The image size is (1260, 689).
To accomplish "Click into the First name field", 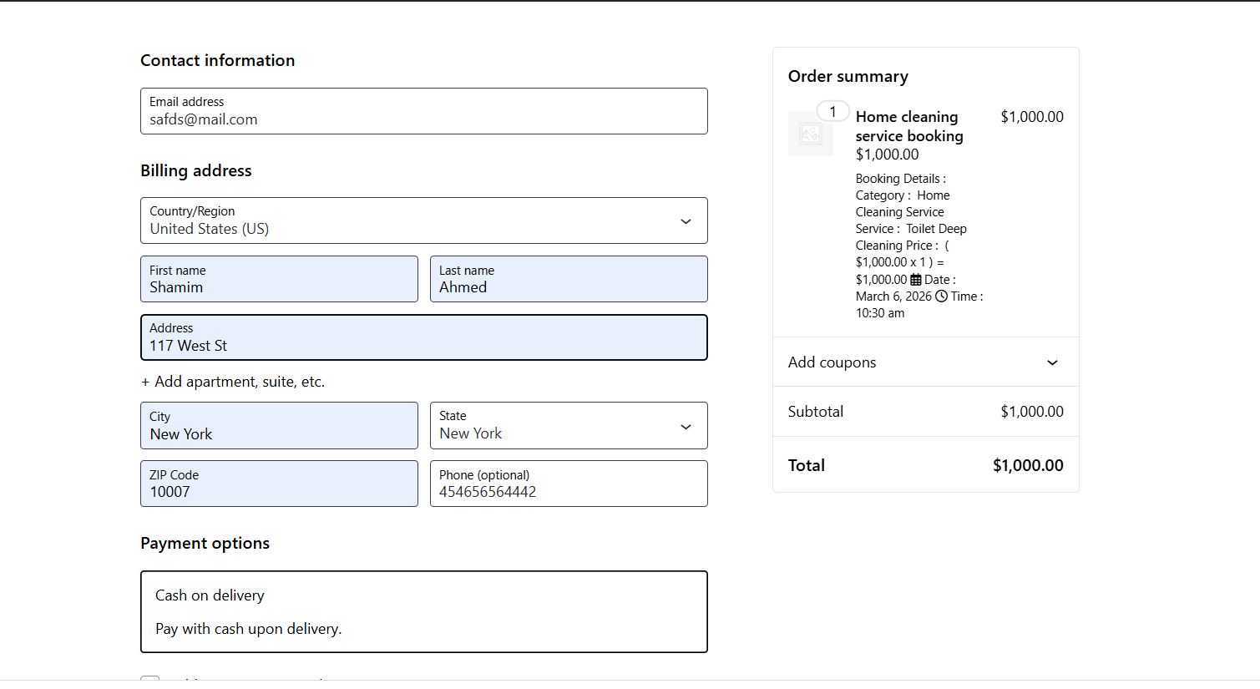I will tap(279, 280).
